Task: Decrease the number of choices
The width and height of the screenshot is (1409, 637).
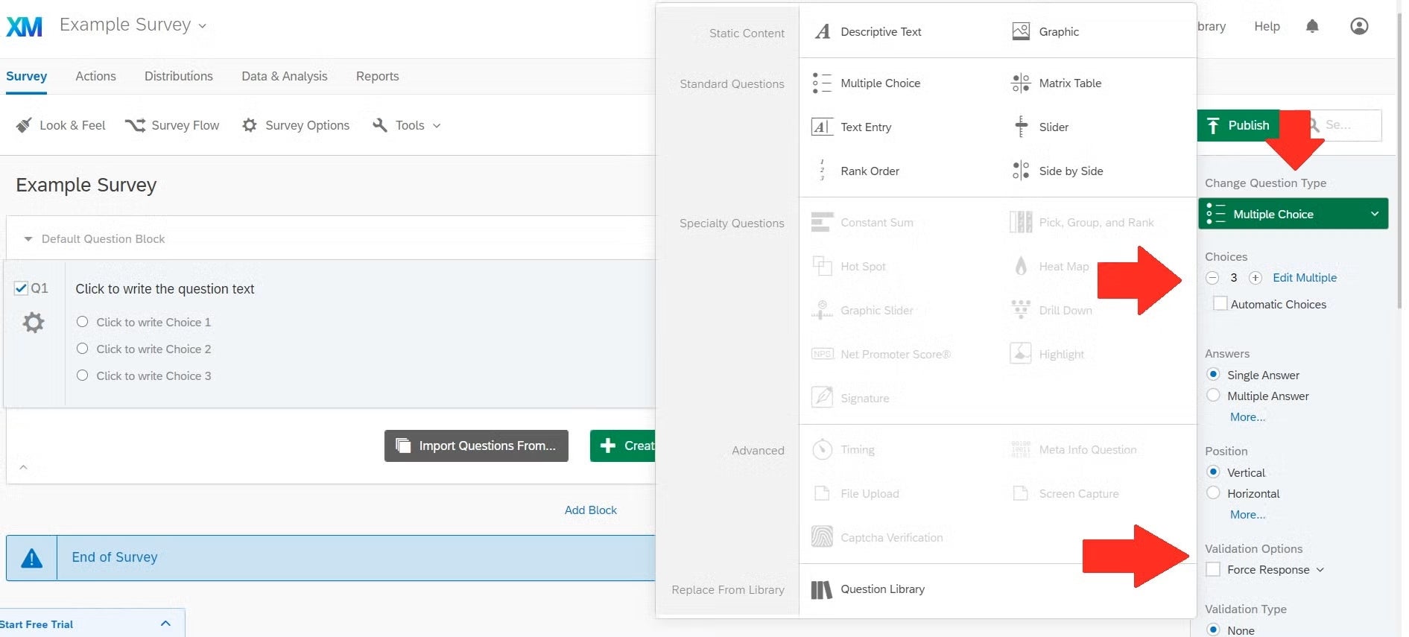Action: click(x=1212, y=278)
